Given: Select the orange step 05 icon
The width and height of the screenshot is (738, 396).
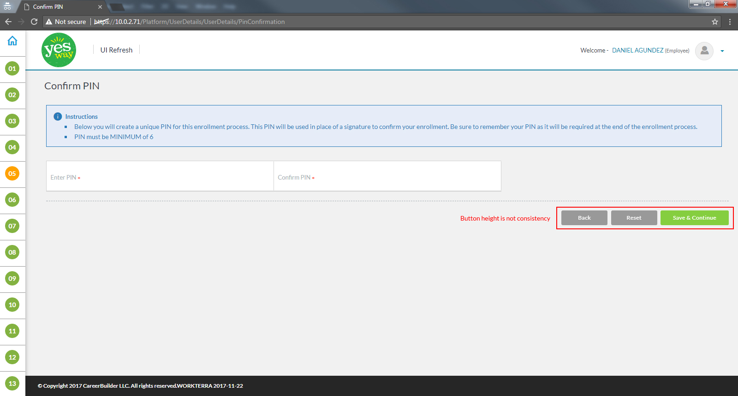Looking at the screenshot, I should (x=12, y=174).
